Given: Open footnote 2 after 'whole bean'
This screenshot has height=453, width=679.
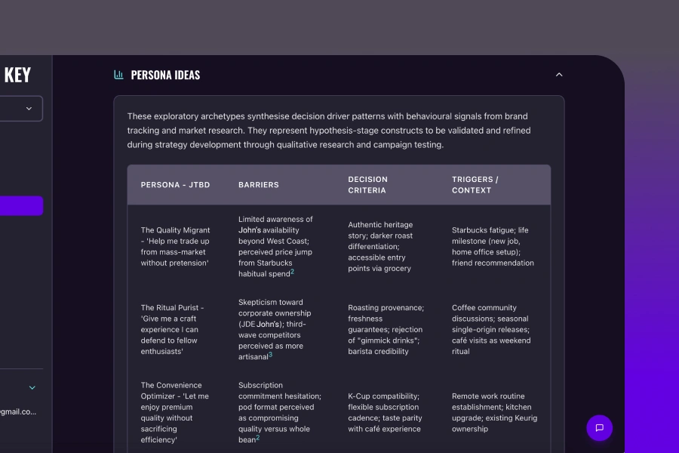Looking at the screenshot, I should 258,438.
